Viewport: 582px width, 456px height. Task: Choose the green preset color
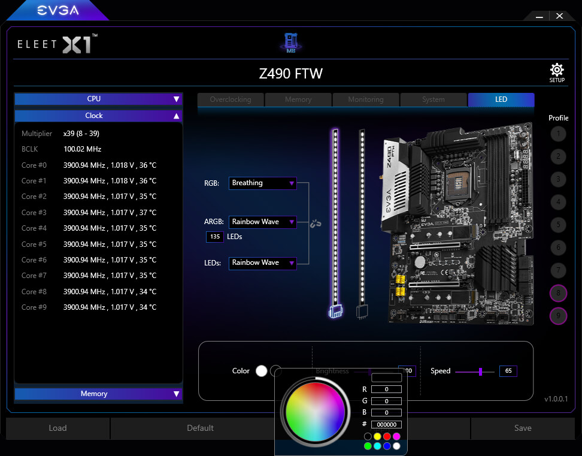click(368, 446)
